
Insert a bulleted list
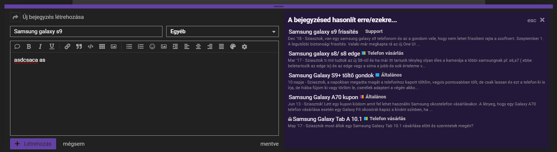pyautogui.click(x=129, y=47)
